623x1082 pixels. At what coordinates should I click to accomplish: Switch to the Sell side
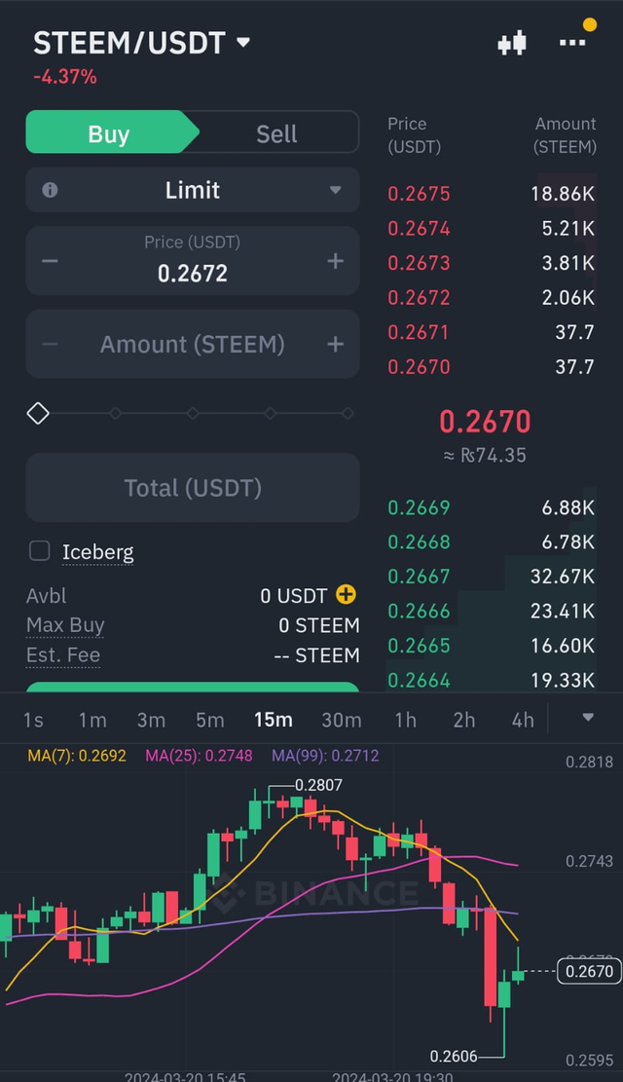pos(276,133)
